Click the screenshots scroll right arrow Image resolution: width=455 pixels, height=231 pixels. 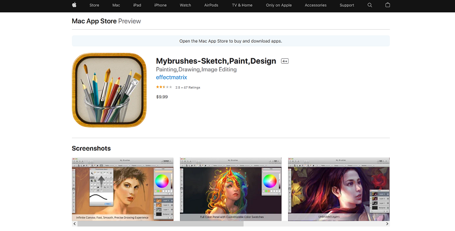coord(387,223)
